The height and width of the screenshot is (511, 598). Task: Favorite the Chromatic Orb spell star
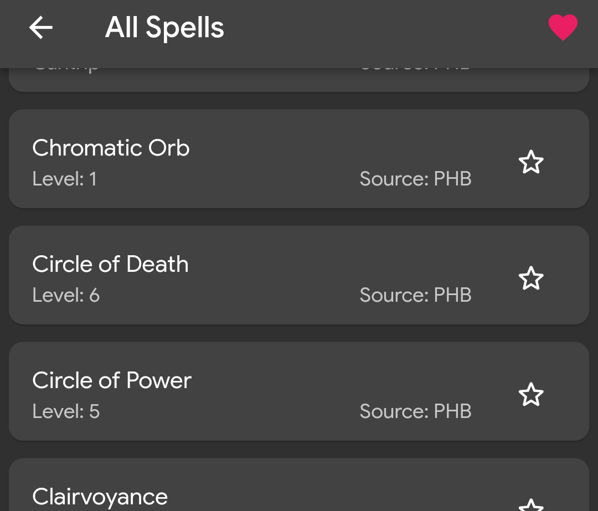[x=531, y=162]
